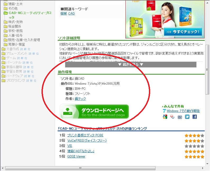Click the 機種 value IBM-PC
Screen dimensions: 210x171
pos(80,89)
